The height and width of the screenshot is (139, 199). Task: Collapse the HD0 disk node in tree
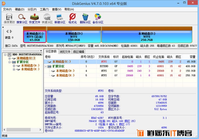pyautogui.click(x=5, y=55)
